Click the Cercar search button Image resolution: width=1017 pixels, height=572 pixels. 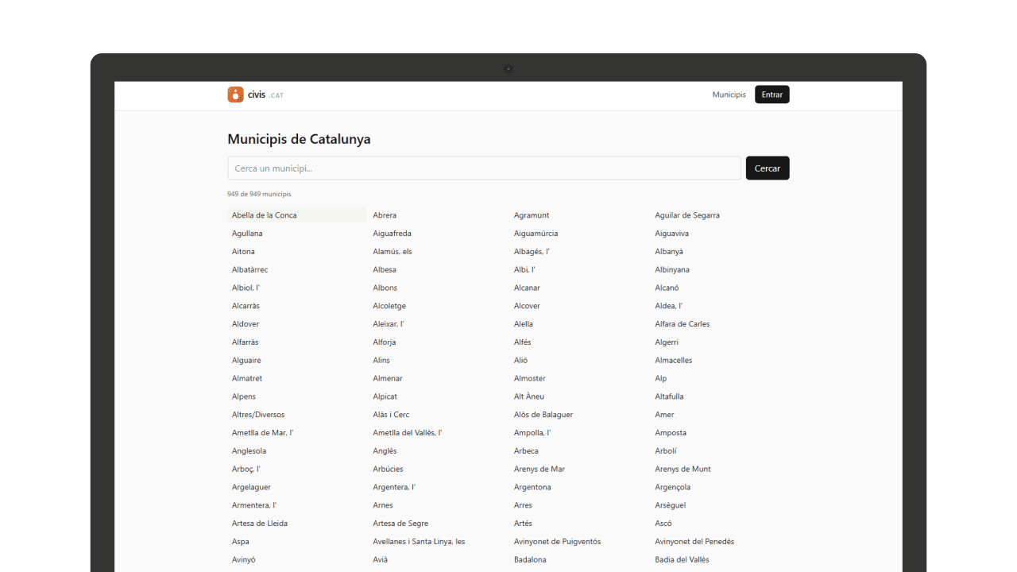point(767,168)
